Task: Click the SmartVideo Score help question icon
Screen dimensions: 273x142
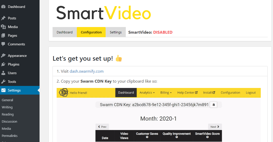Action: click(x=207, y=137)
